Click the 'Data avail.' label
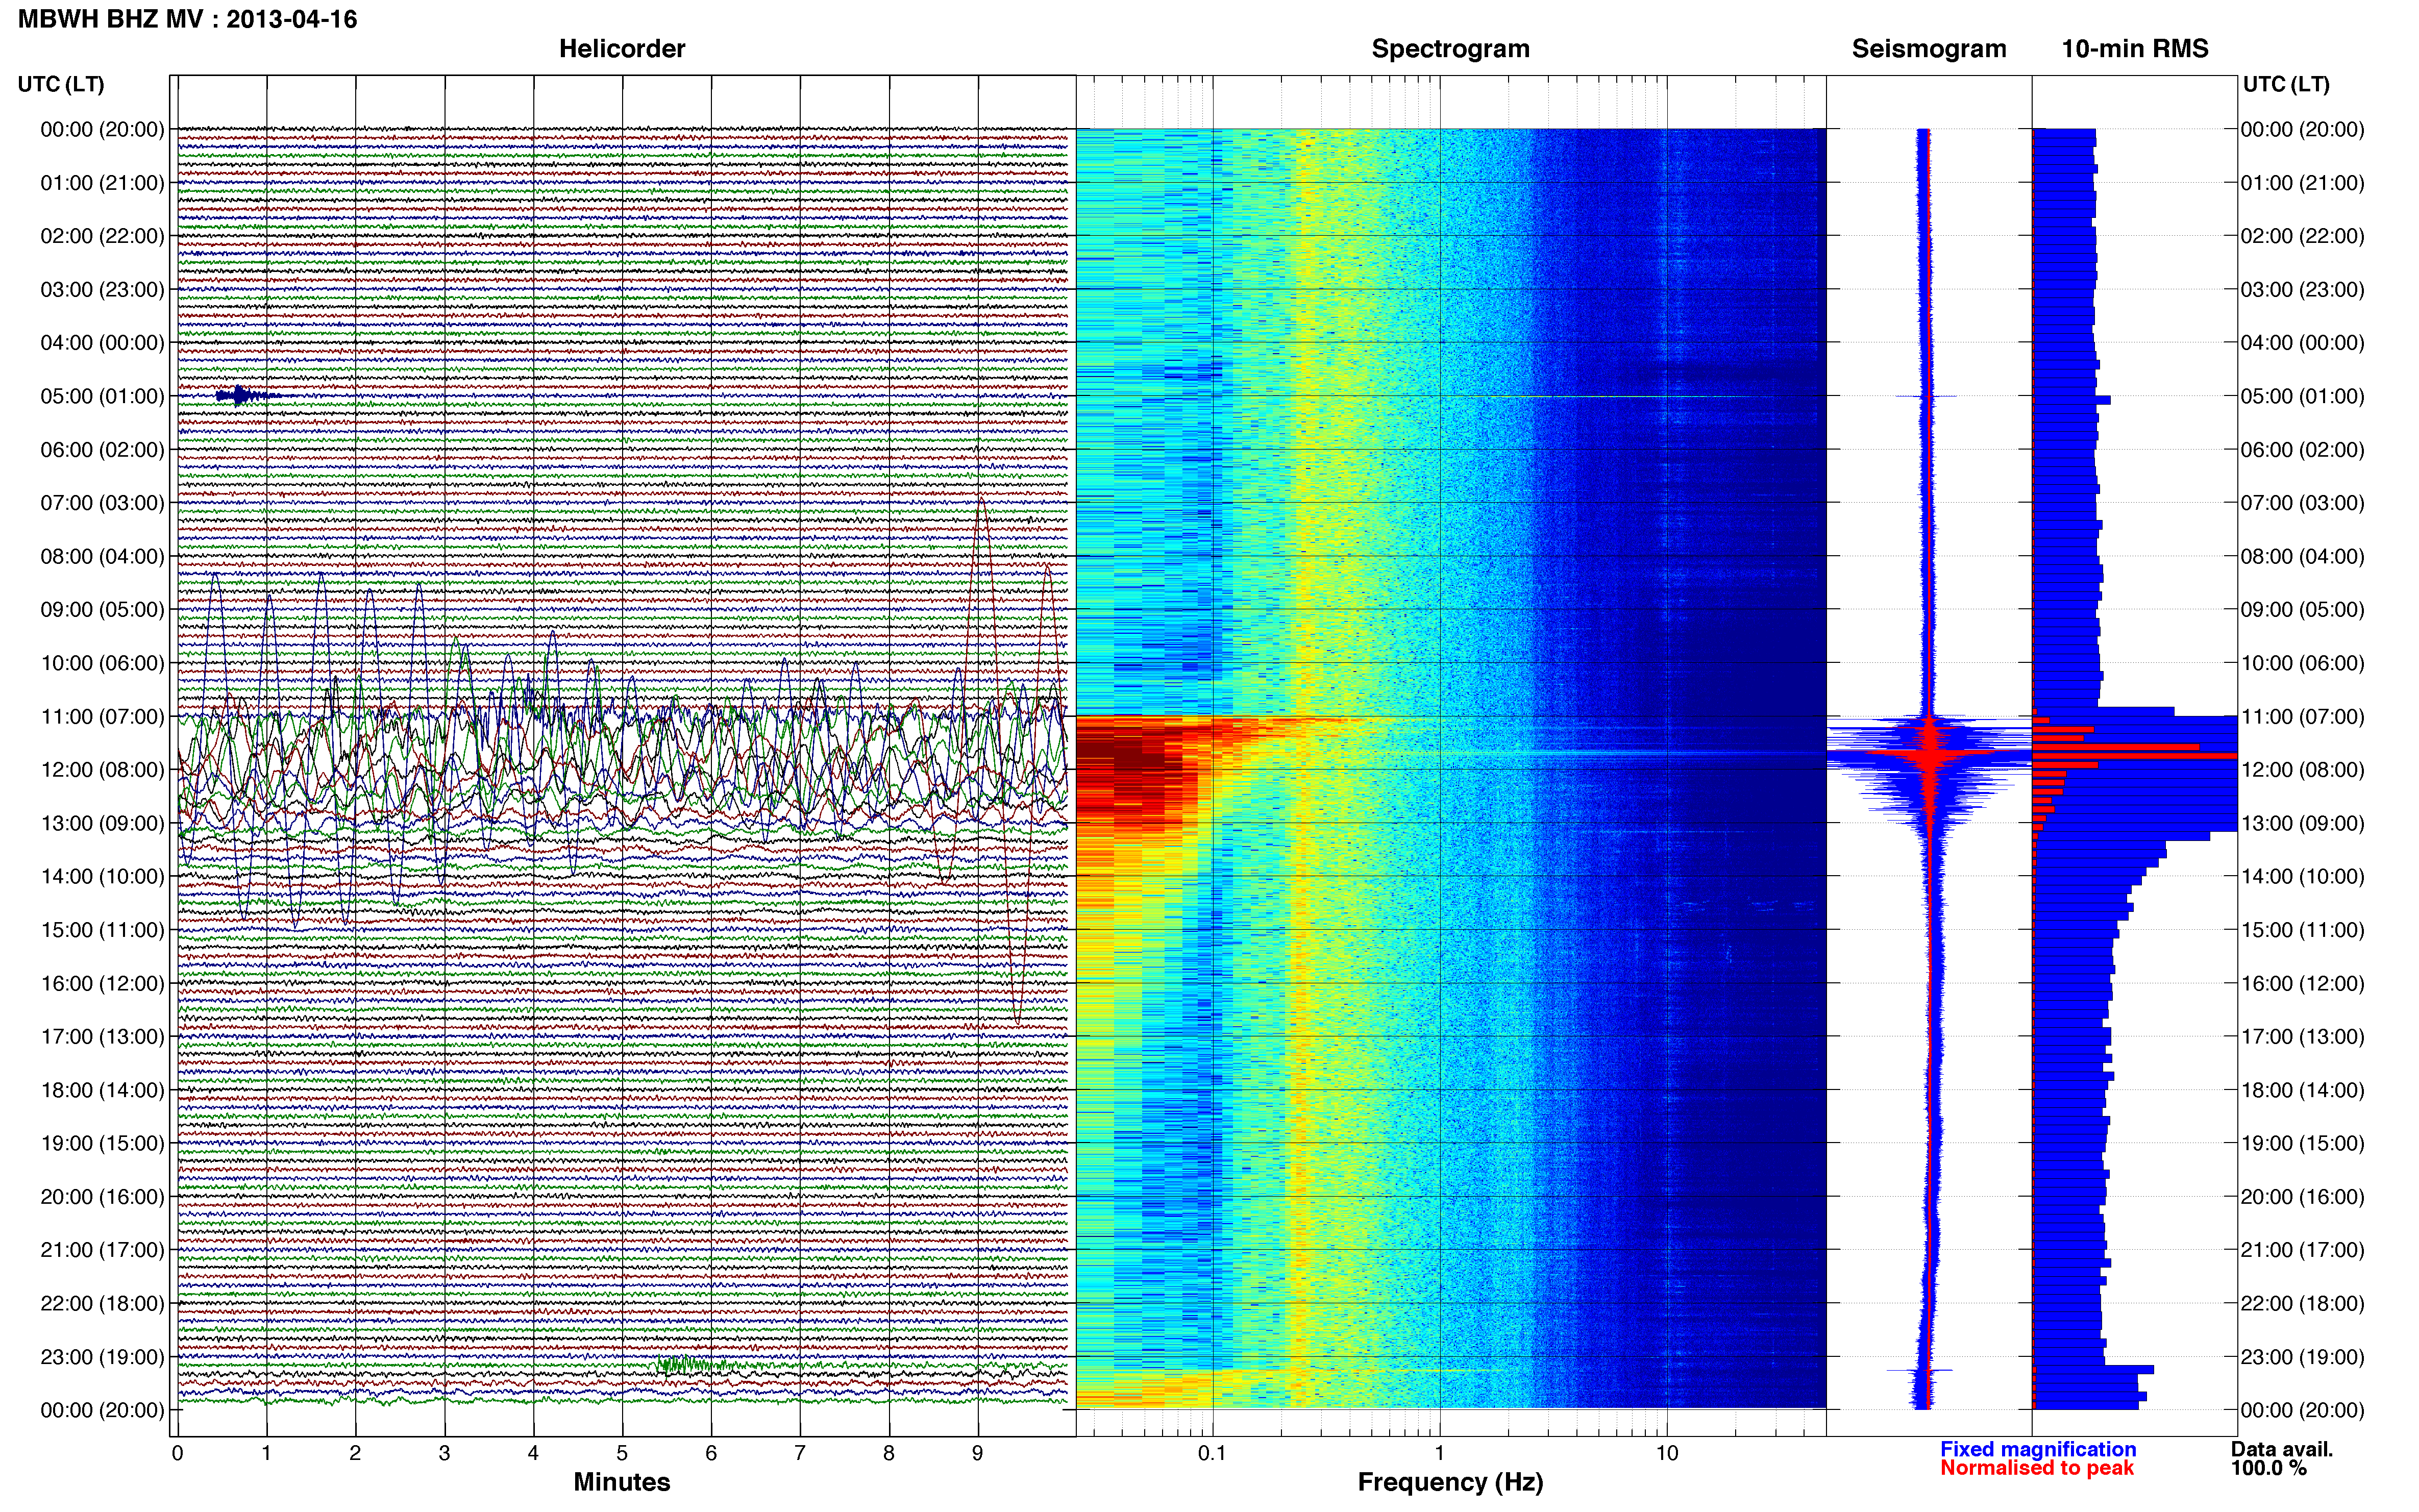This screenshot has width=2419, height=1512. coord(2281,1449)
